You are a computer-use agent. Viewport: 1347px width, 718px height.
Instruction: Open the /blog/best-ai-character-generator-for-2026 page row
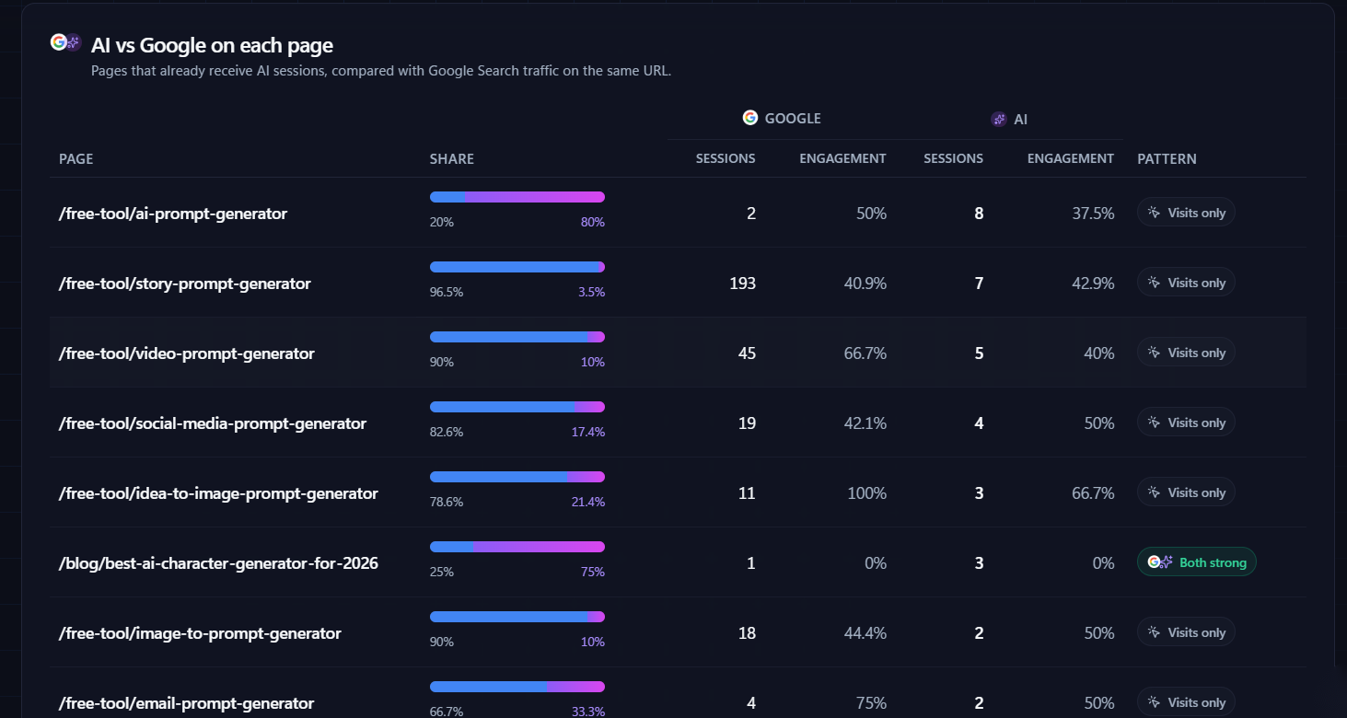pos(678,562)
